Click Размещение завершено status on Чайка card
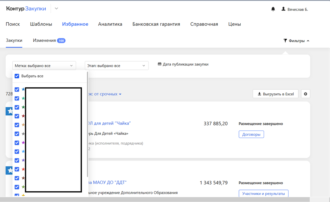 point(261,124)
